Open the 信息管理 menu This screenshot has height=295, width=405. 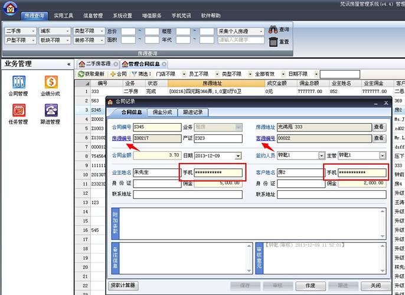93,15
